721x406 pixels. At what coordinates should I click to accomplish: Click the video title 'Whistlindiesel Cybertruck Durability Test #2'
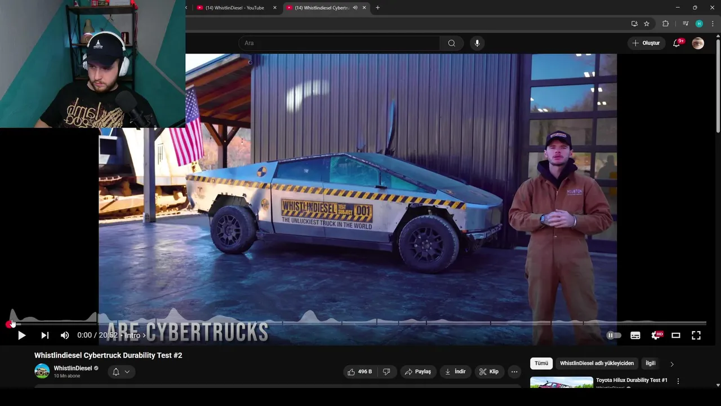(108, 355)
